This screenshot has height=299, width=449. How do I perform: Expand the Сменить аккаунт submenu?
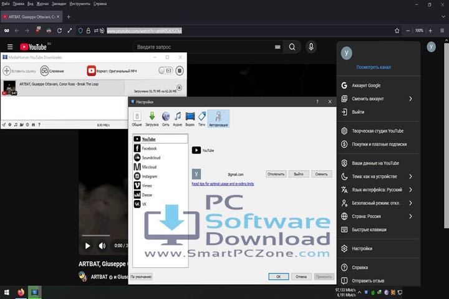(x=379, y=98)
